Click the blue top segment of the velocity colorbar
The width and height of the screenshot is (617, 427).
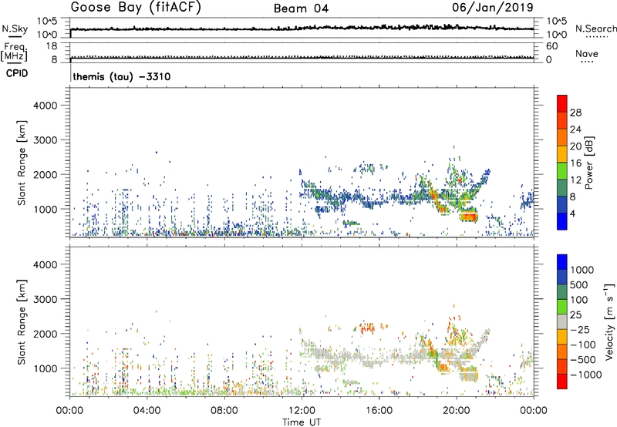562,262
